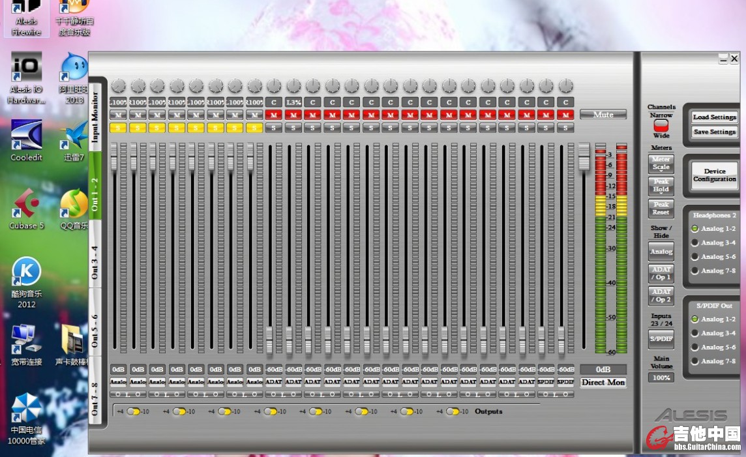
Task: Minimize the Alesis mixer window
Action: (723, 59)
